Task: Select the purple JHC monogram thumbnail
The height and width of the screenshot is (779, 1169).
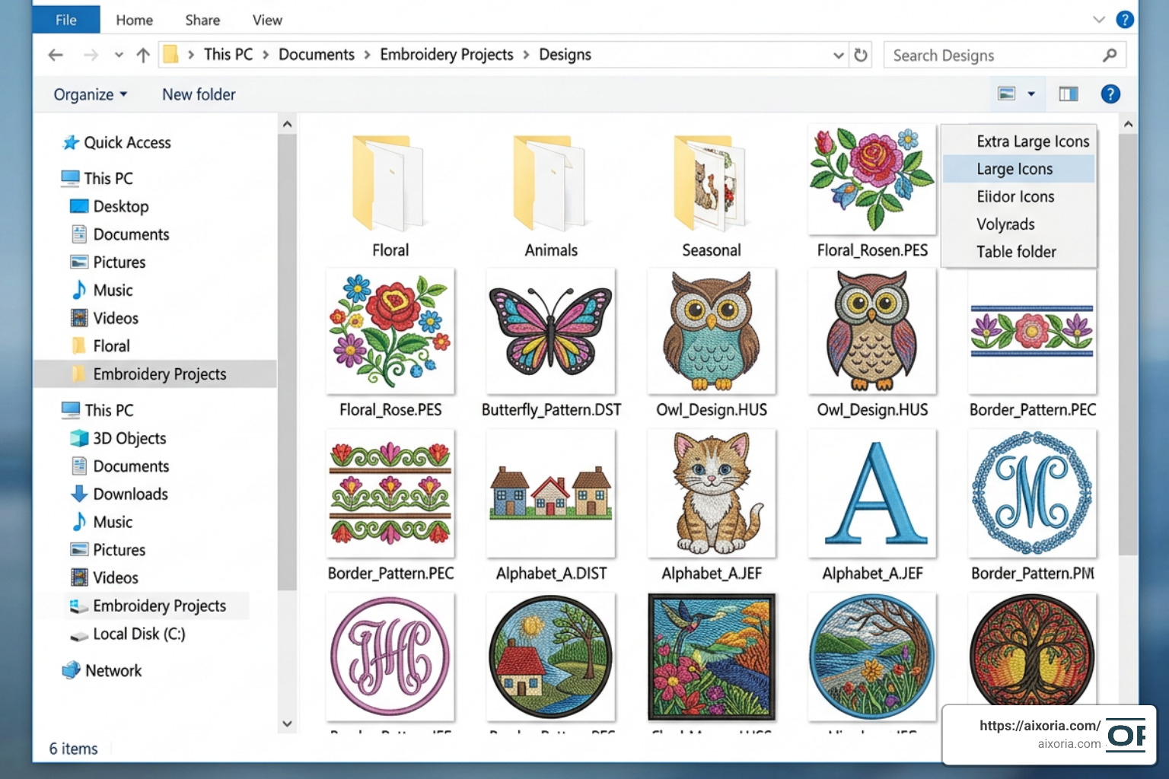Action: [390, 657]
